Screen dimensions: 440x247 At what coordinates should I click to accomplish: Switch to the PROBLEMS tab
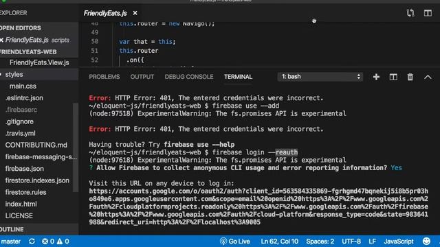[104, 77]
